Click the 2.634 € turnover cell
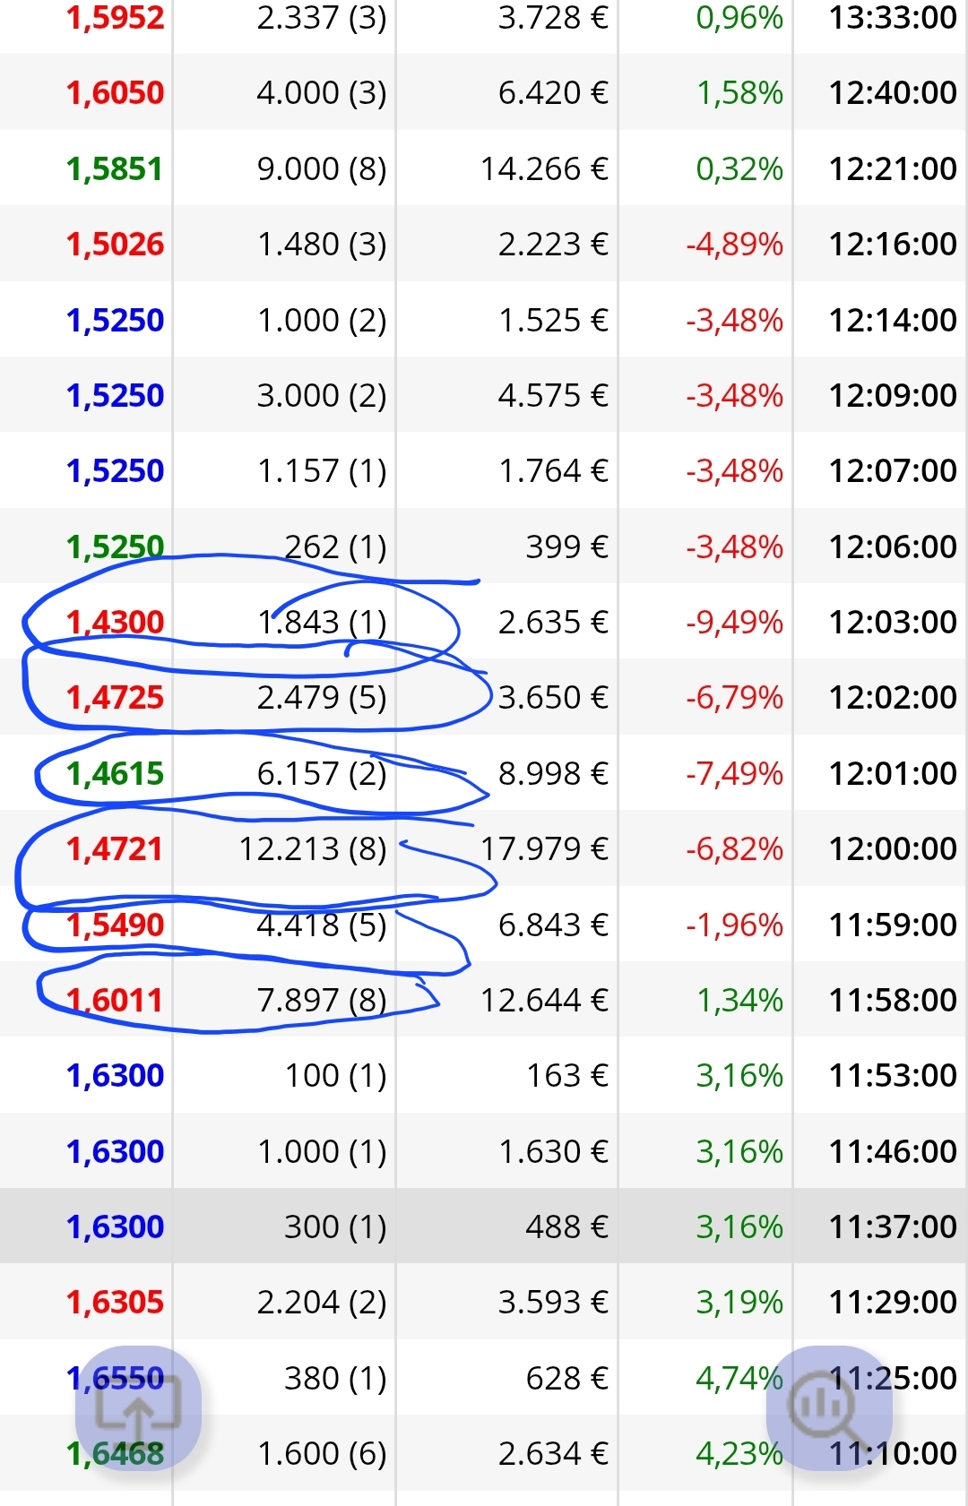 pos(554,1453)
